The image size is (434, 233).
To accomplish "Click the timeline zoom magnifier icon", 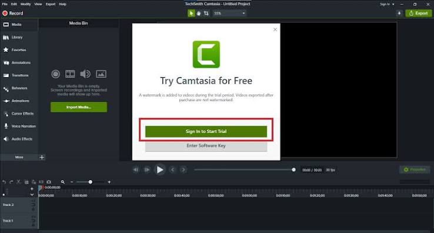I will [x=63, y=182].
